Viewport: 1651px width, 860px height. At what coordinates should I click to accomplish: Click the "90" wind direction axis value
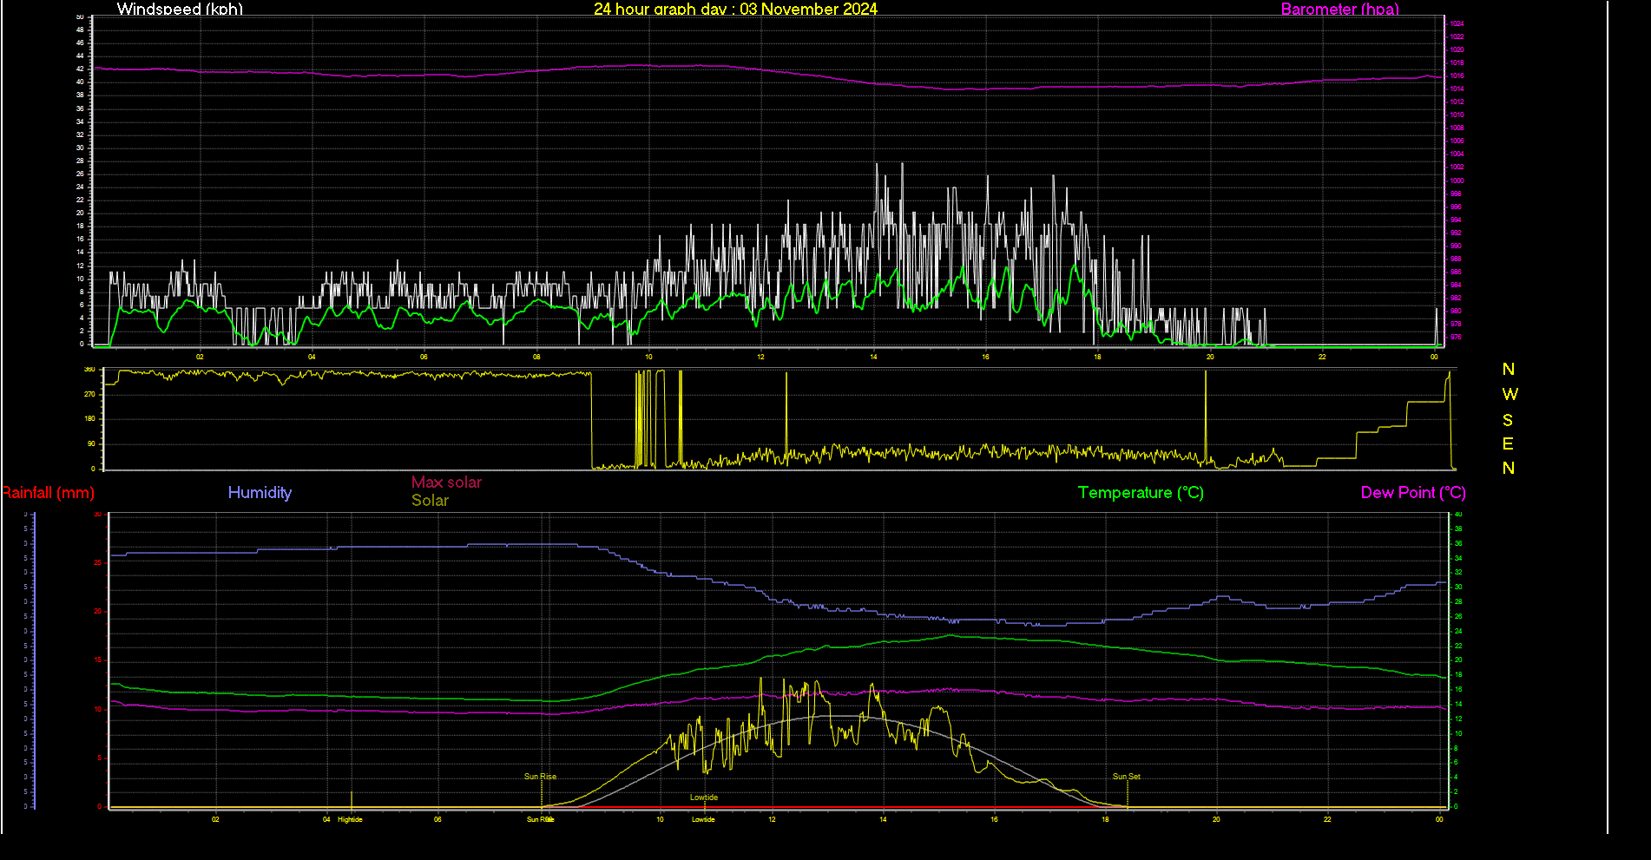[91, 444]
